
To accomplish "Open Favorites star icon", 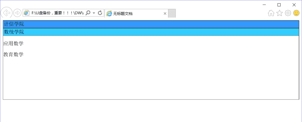I will pyautogui.click(x=279, y=13).
